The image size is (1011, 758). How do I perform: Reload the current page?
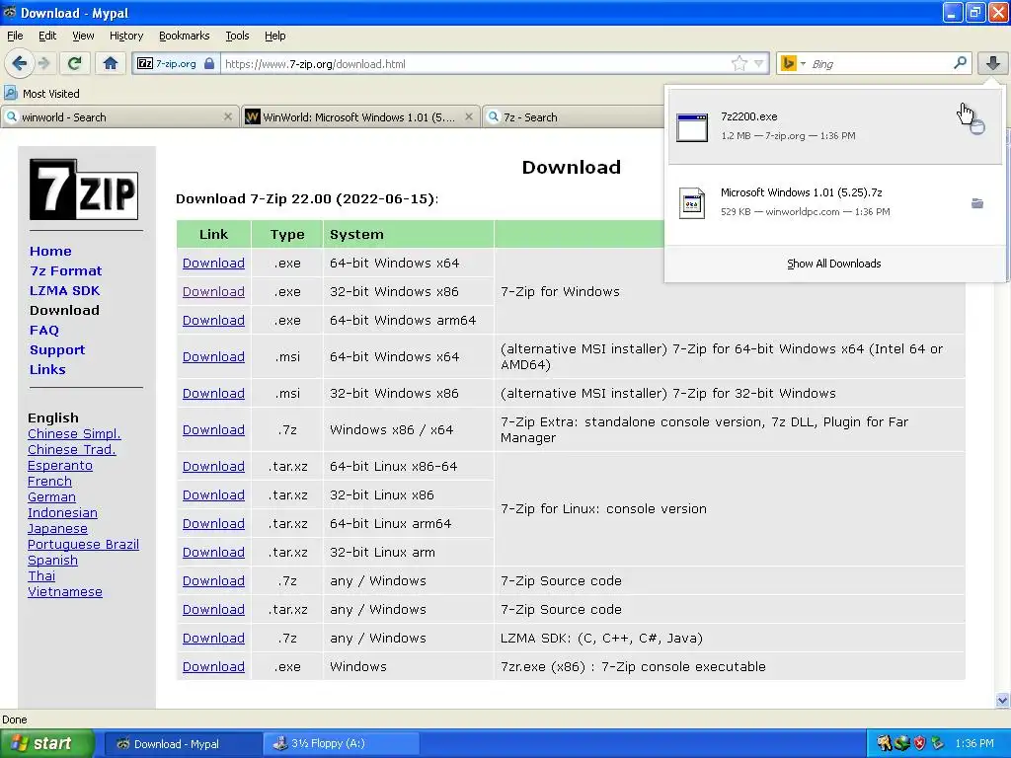click(74, 63)
